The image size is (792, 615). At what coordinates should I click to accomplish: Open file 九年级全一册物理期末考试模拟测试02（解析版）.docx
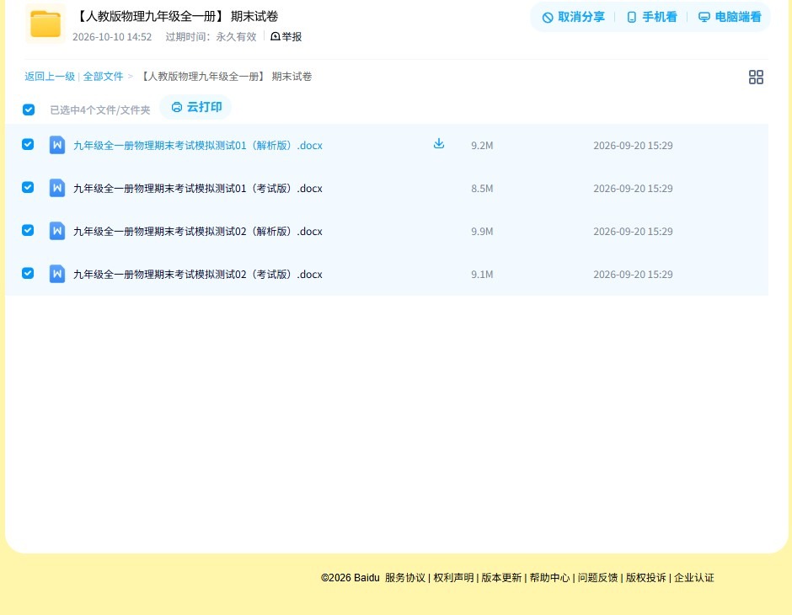(198, 231)
